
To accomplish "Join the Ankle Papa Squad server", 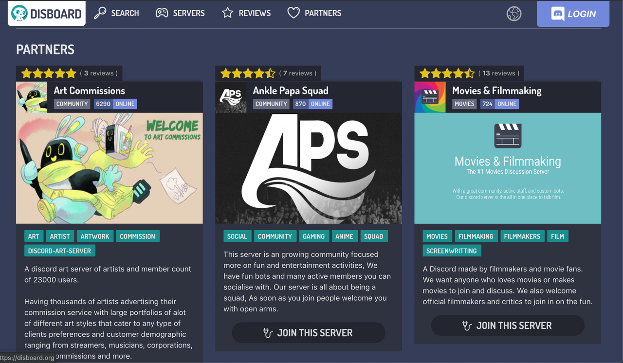I will [309, 333].
